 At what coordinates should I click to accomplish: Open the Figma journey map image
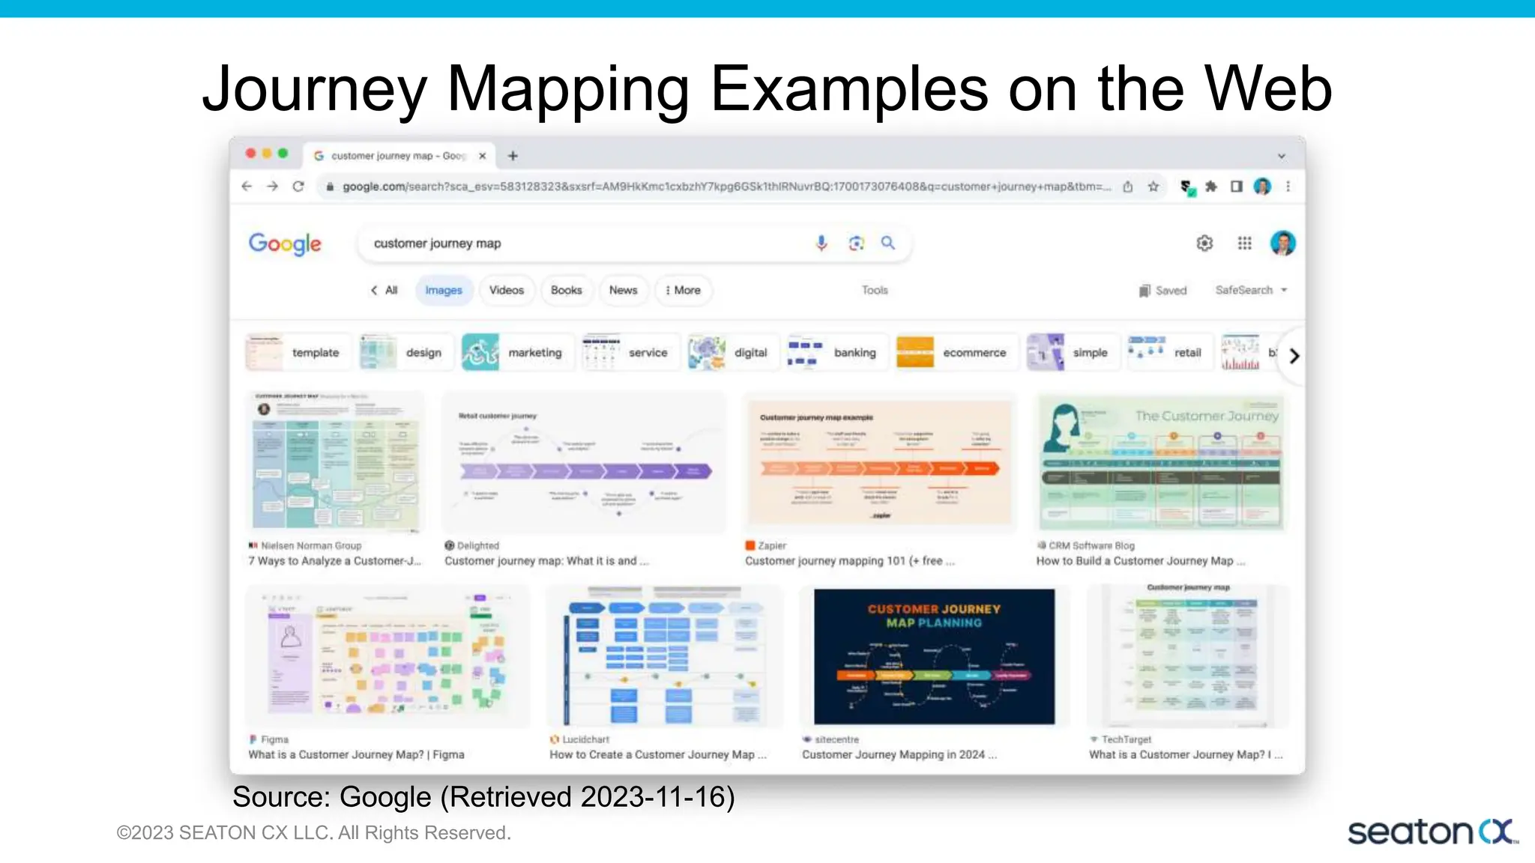387,656
